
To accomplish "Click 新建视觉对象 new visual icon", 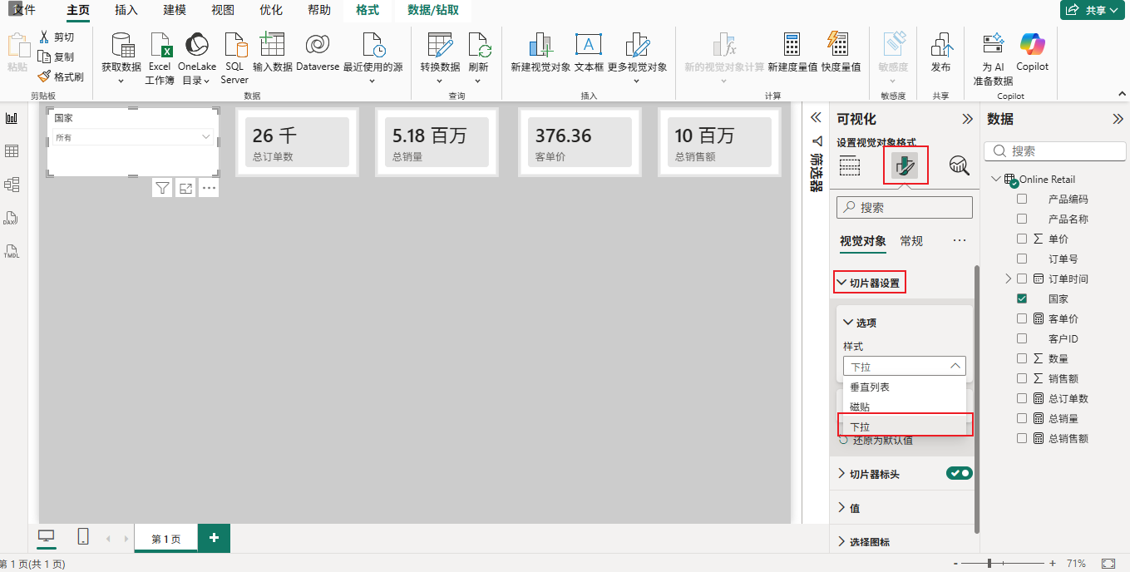I will 540,45.
